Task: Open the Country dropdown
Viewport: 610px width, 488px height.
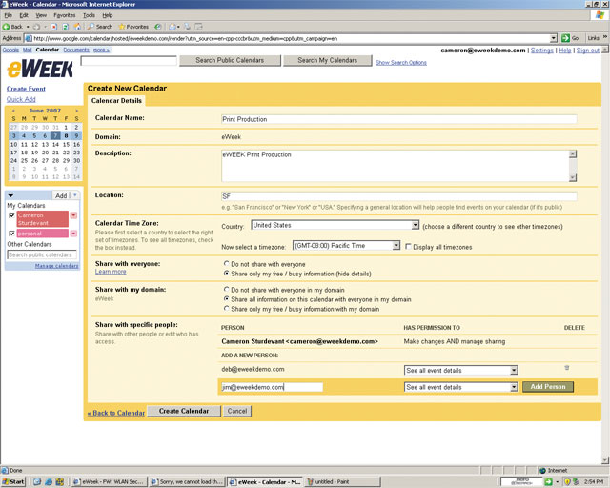Action: click(416, 225)
